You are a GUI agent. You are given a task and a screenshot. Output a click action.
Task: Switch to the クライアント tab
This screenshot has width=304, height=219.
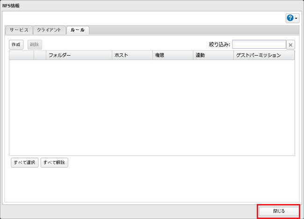click(49, 30)
